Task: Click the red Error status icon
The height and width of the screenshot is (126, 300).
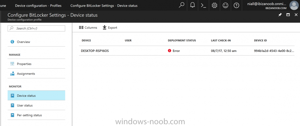Action: click(169, 51)
